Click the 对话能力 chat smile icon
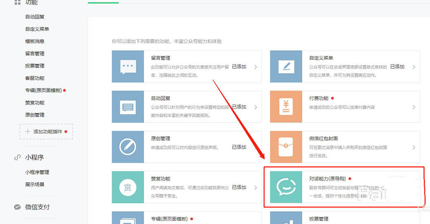This screenshot has height=224, width=430. (x=286, y=187)
